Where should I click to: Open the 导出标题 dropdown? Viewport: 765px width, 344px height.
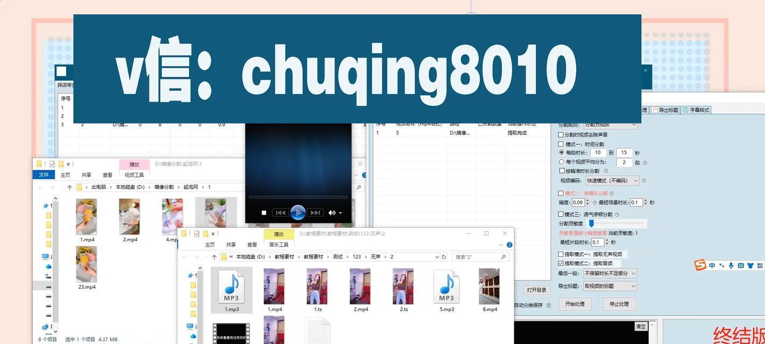click(610, 286)
